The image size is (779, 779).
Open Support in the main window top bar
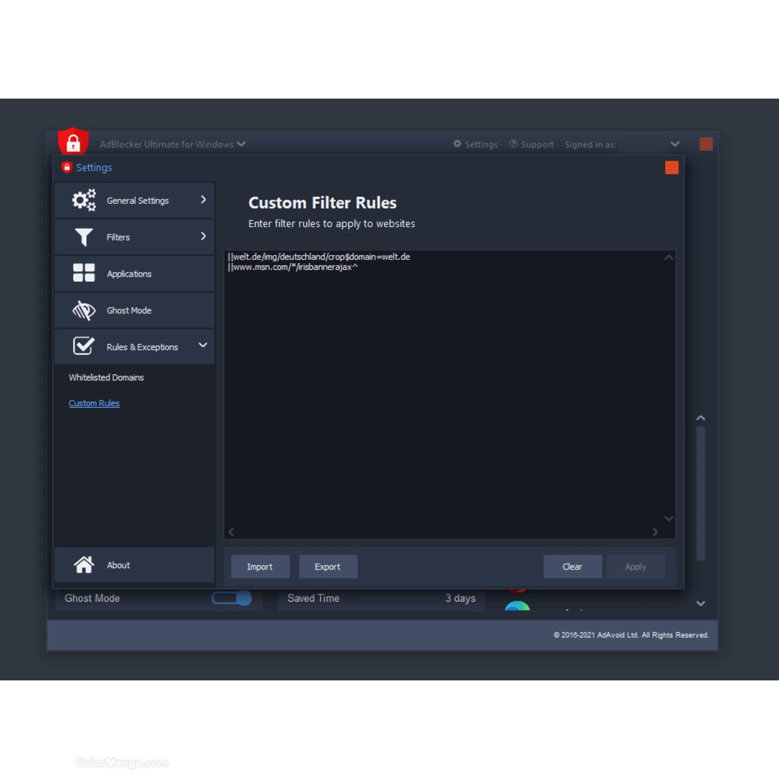coord(531,144)
